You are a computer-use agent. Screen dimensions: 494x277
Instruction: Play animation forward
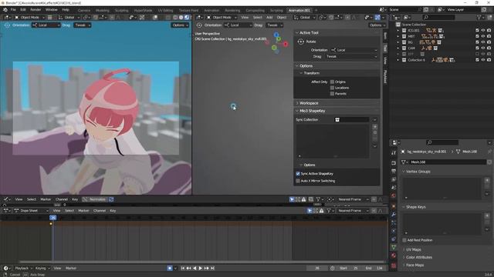(201, 269)
